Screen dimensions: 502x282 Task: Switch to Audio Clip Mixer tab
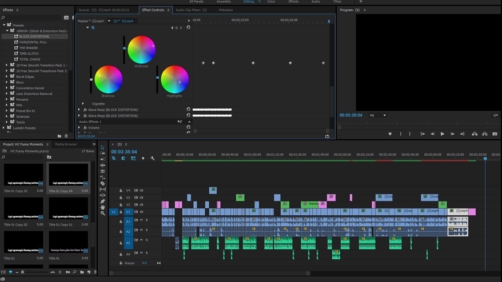click(191, 10)
